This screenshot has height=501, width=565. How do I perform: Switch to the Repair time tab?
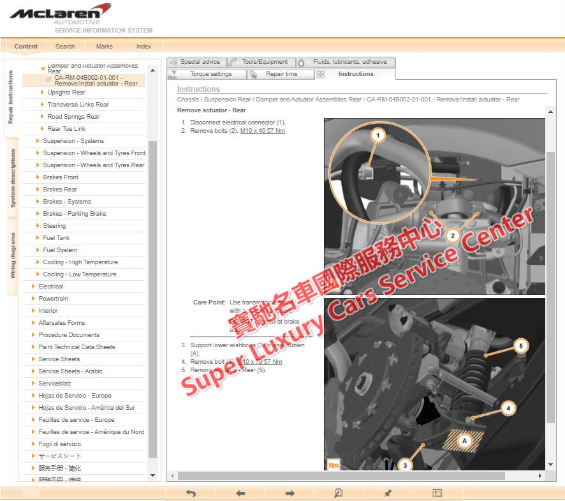(x=281, y=74)
